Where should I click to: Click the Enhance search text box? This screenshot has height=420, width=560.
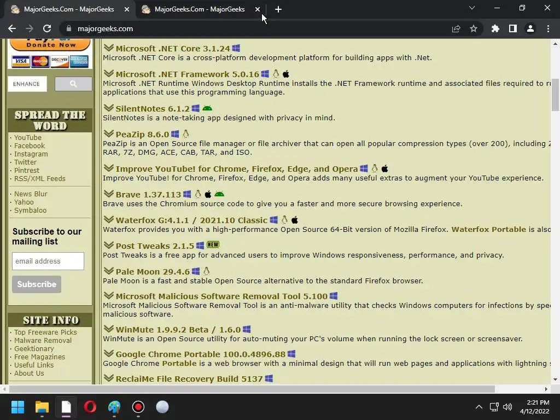coord(27,84)
